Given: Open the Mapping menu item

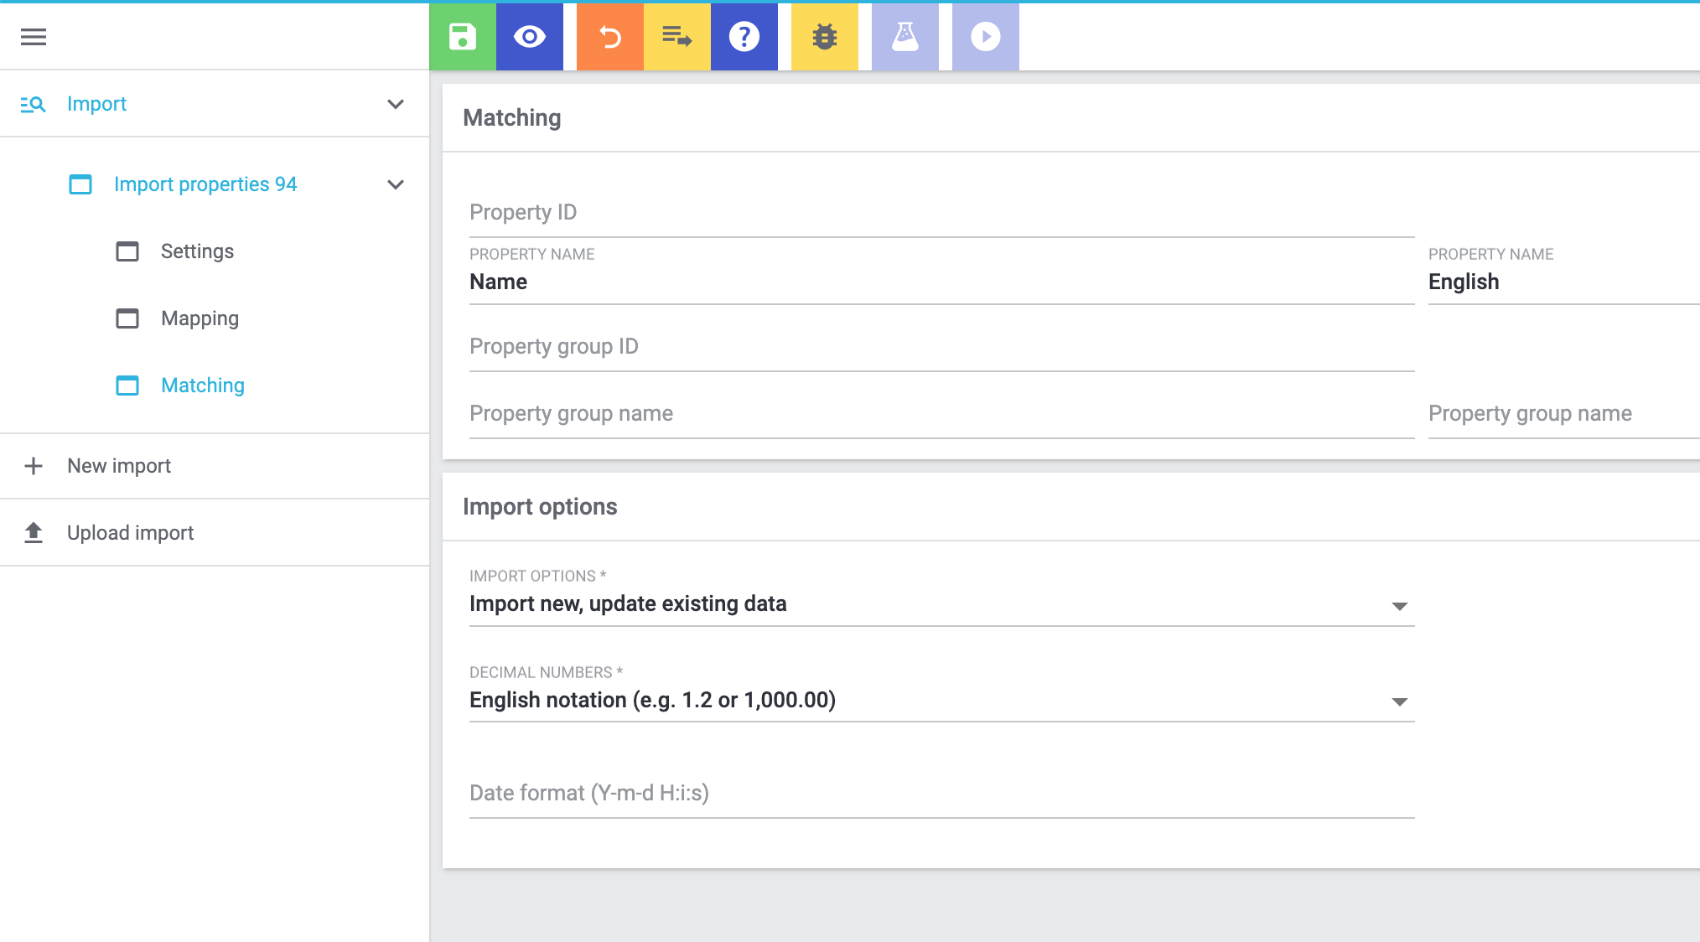Looking at the screenshot, I should [200, 318].
